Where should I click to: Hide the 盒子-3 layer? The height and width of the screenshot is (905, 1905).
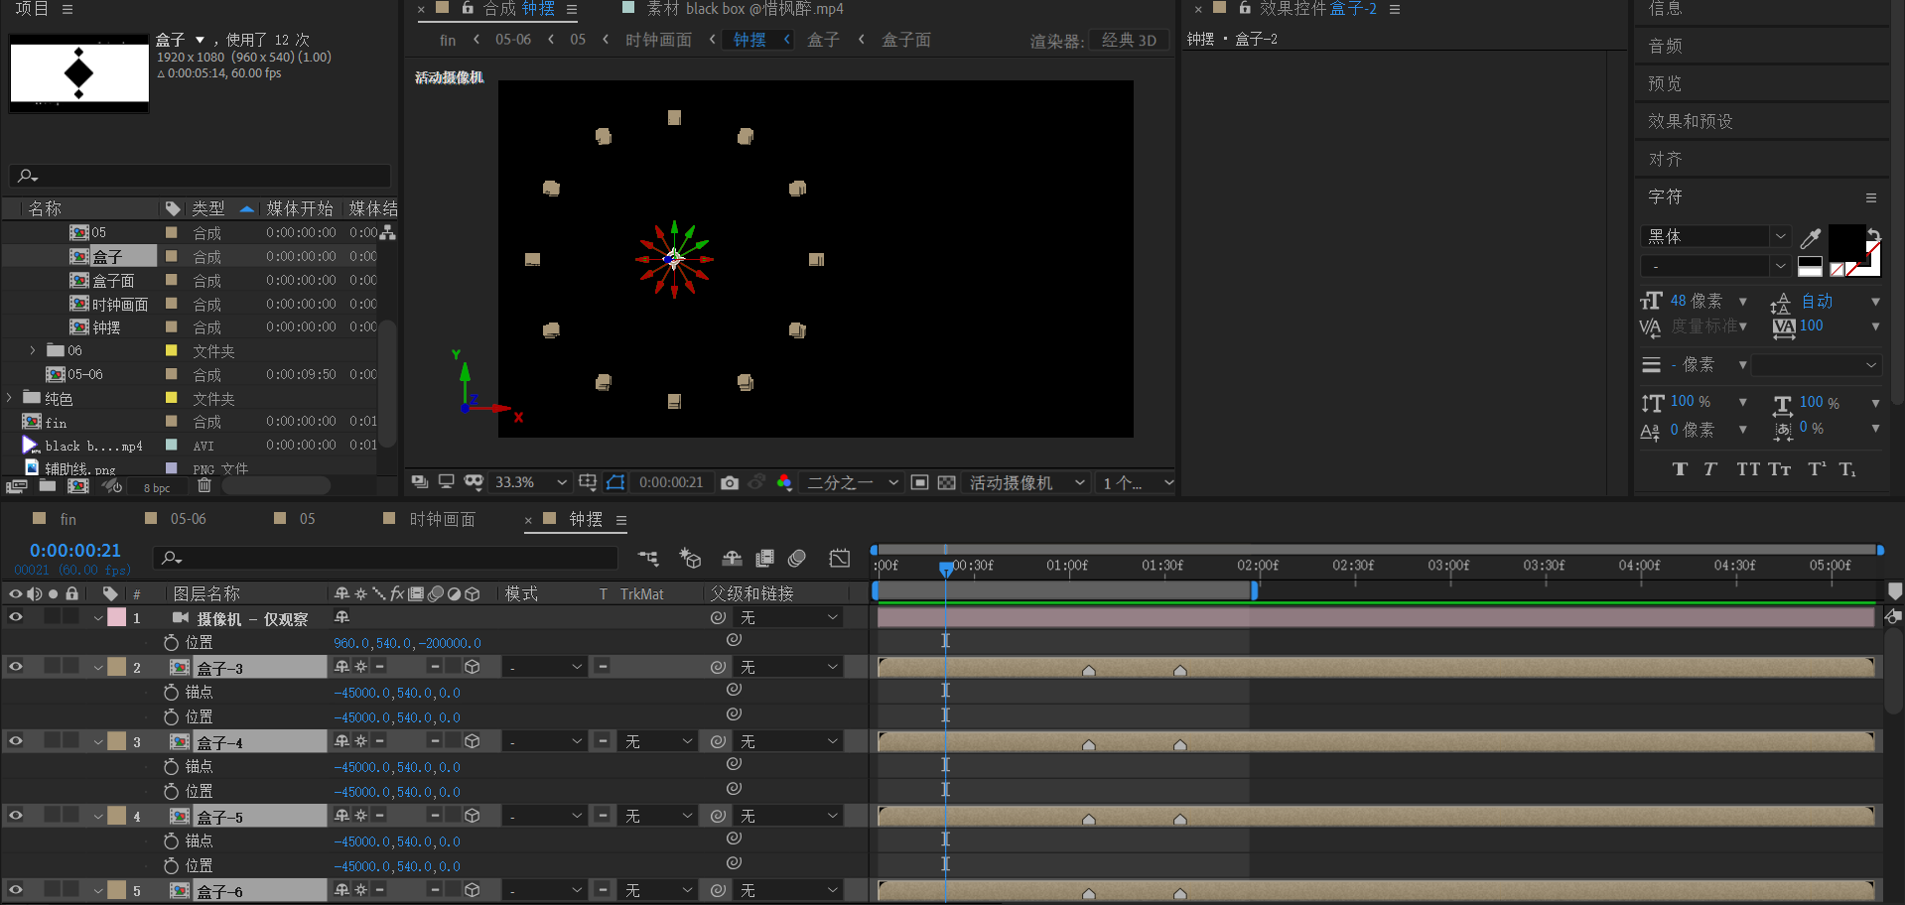click(x=16, y=667)
